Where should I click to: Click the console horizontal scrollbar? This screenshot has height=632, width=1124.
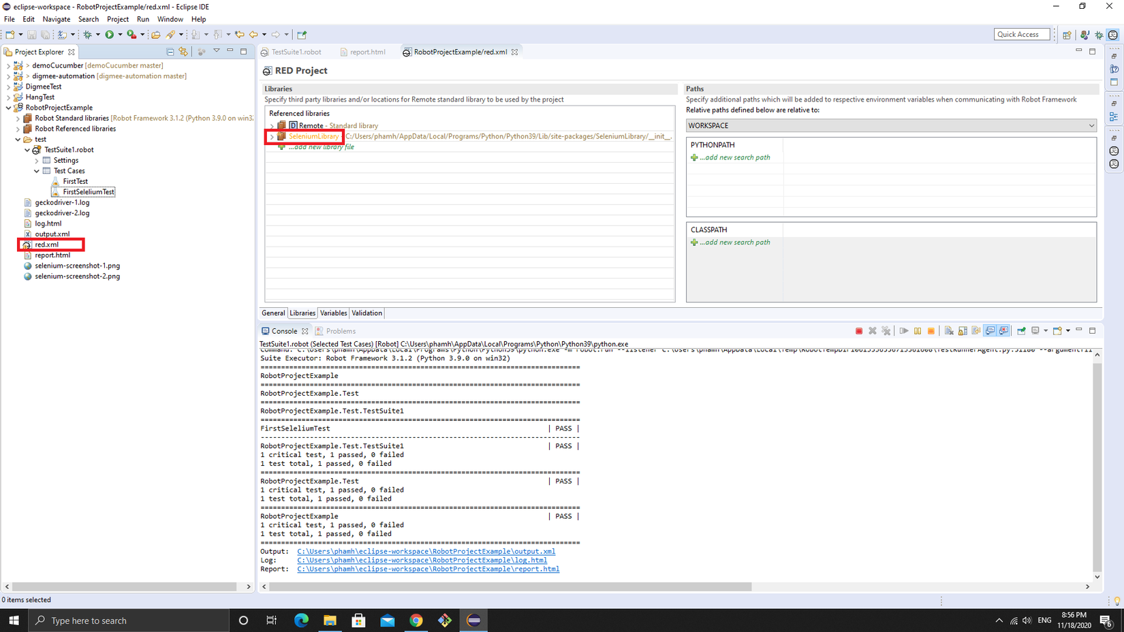tap(510, 586)
